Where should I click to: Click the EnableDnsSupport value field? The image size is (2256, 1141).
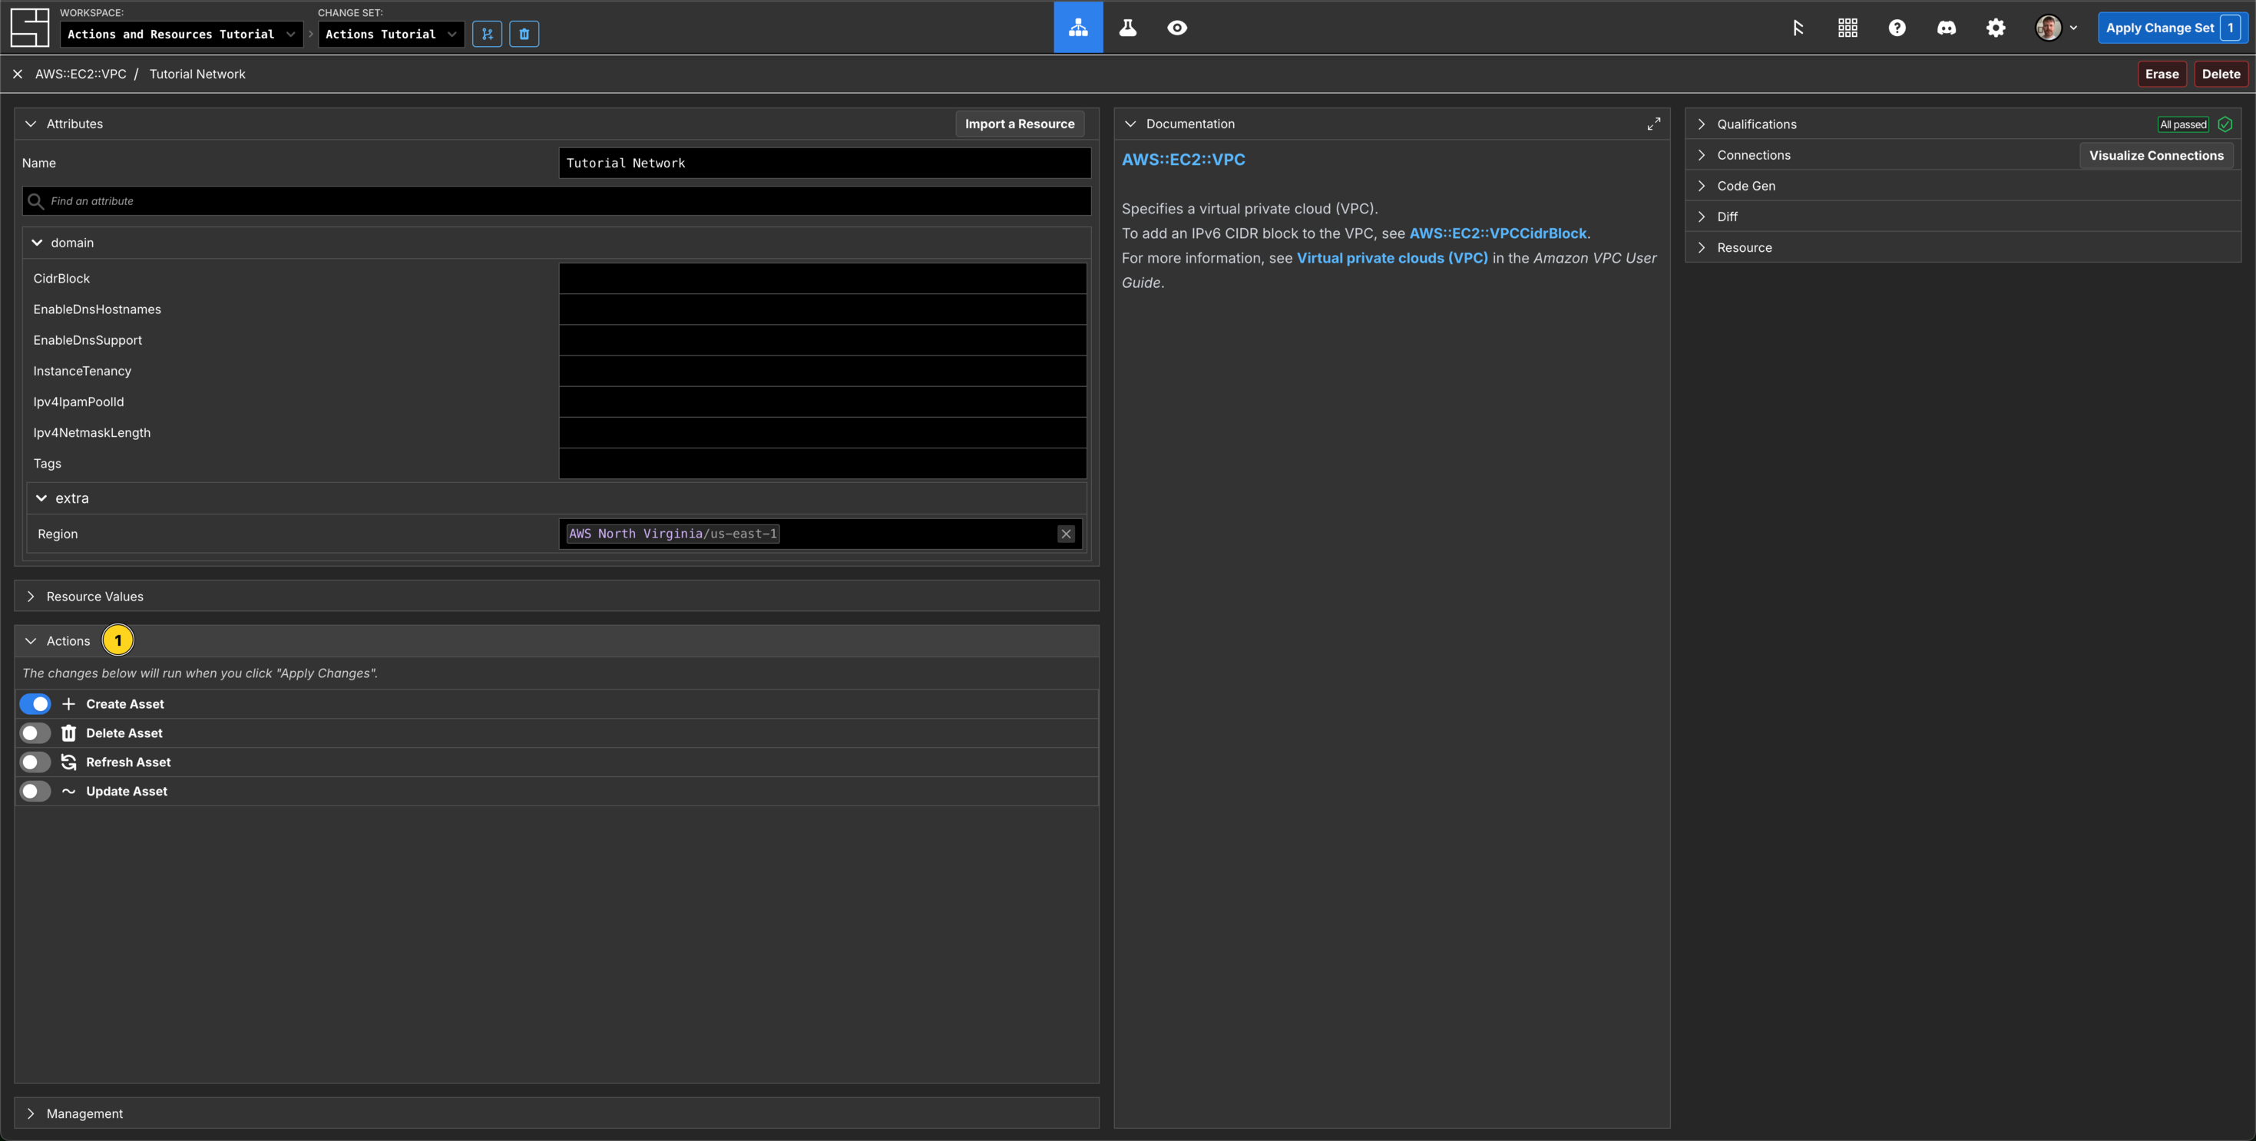822,339
